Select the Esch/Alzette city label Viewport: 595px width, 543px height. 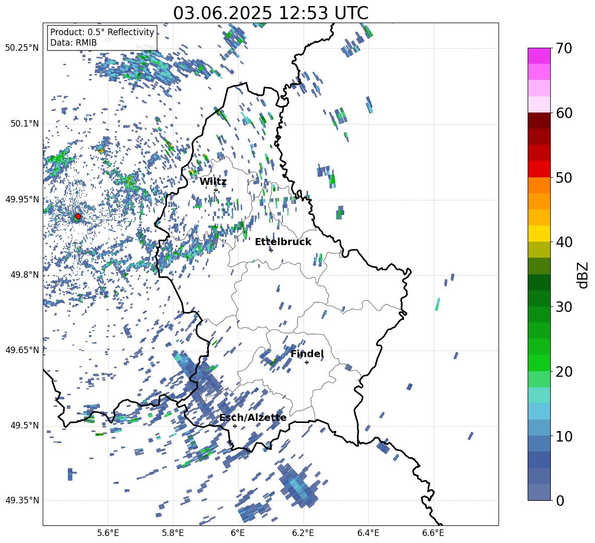point(253,418)
